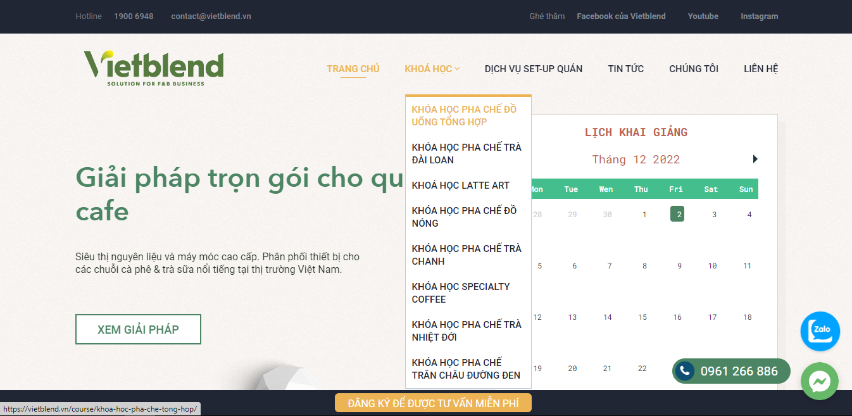Select Khóa học pha chế đồ uống tổng hợp

click(x=468, y=115)
